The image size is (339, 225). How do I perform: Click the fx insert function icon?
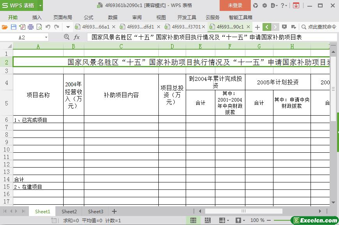pos(77,37)
